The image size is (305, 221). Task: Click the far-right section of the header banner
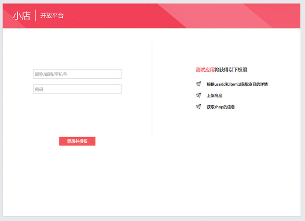(288, 16)
